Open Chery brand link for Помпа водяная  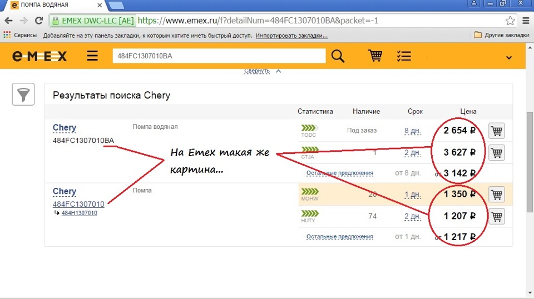[65, 128]
